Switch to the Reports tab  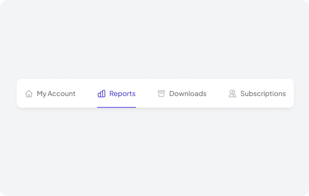tap(117, 94)
